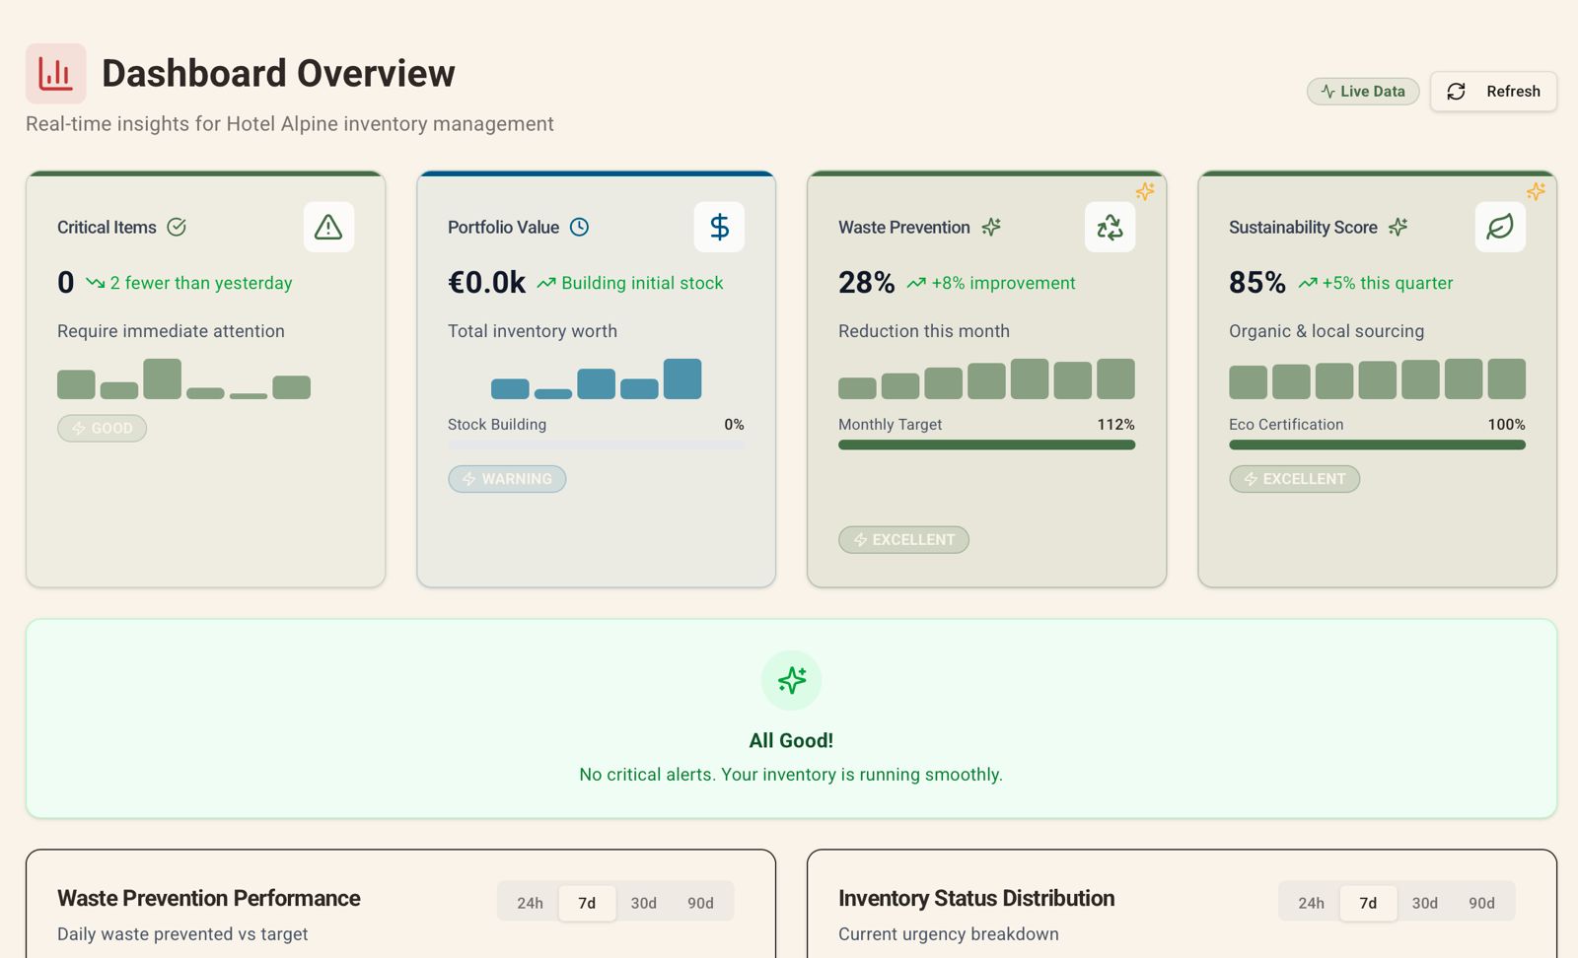1578x958 pixels.
Task: Click 'Waste Prevention Performance' heading
Action: click(209, 899)
